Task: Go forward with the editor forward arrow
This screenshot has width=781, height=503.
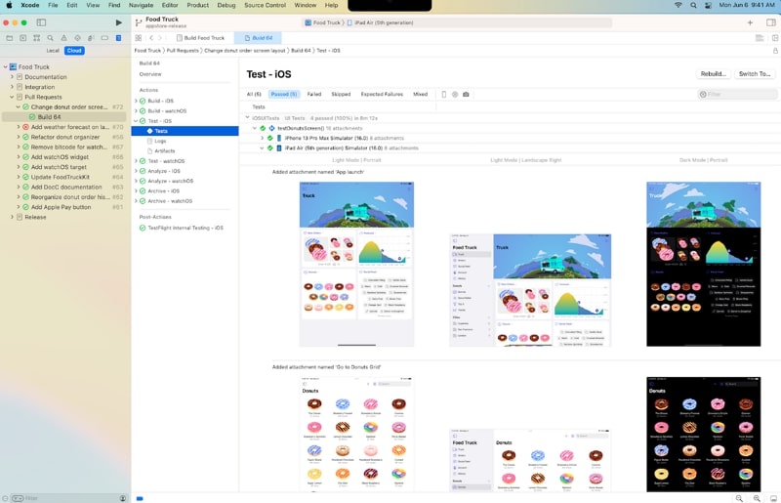Action: [x=160, y=38]
